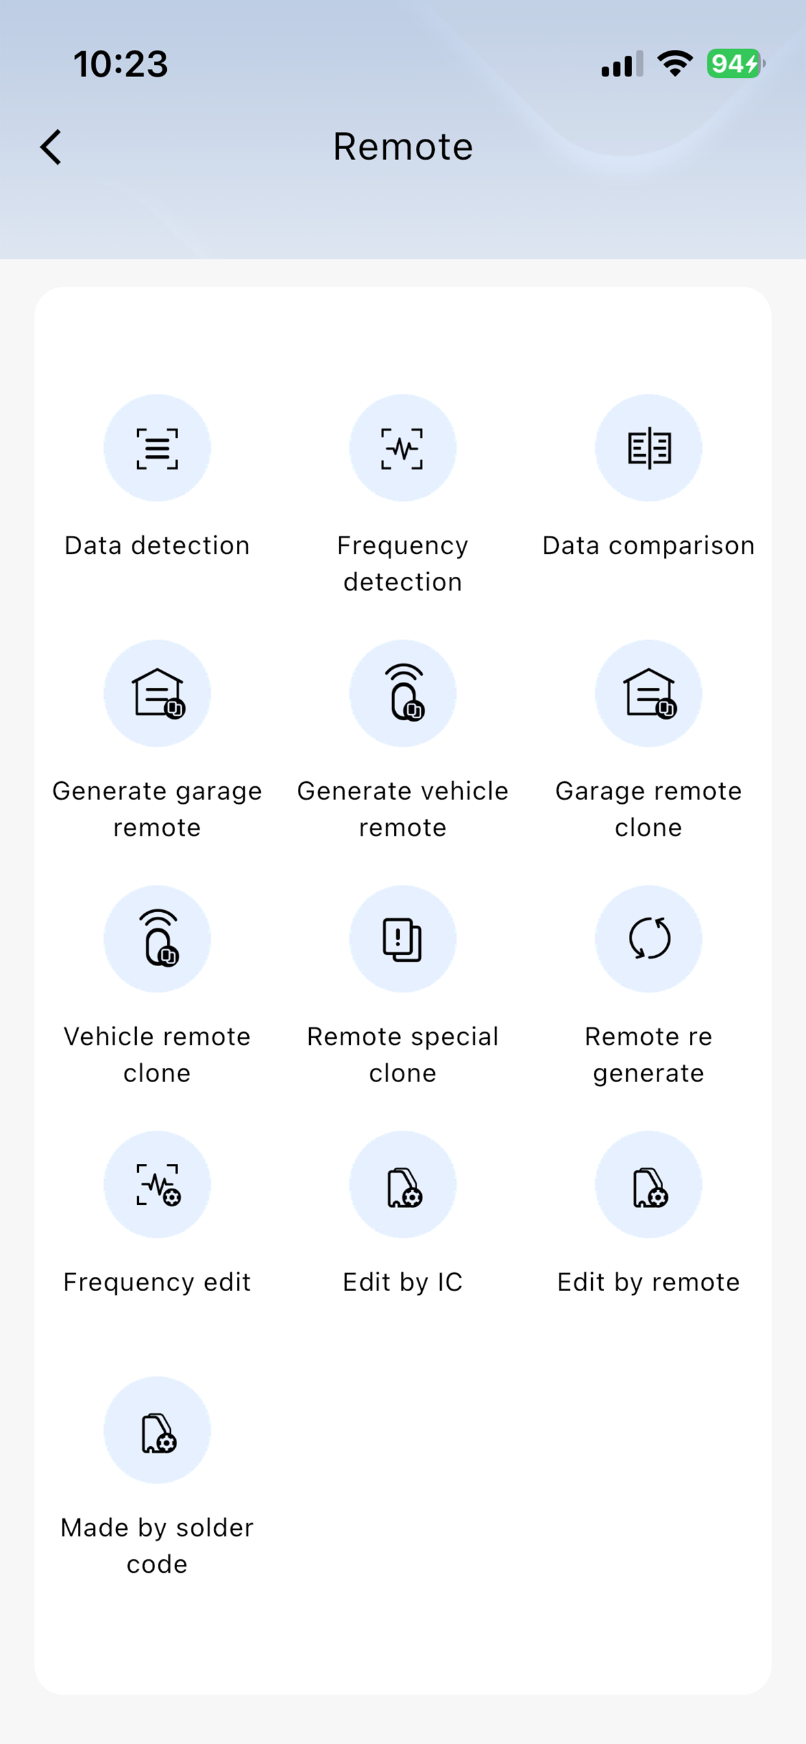Screen dimensions: 806x1744
Task: Tap the Made by solder code icon
Action: pos(157,1430)
